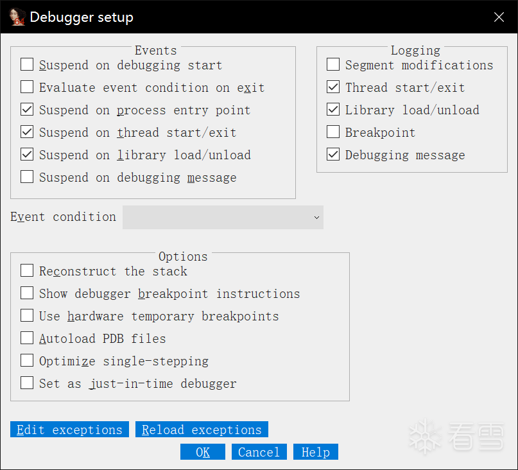Enable Set as just-in-time debugger
518x470 pixels.
[27, 383]
